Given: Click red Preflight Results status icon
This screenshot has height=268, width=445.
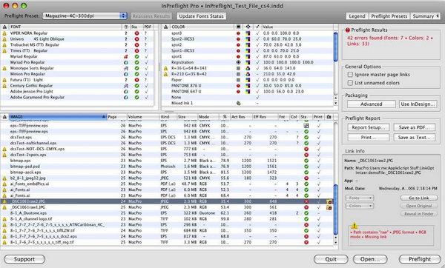Looking at the screenshot, I should pos(347,30).
